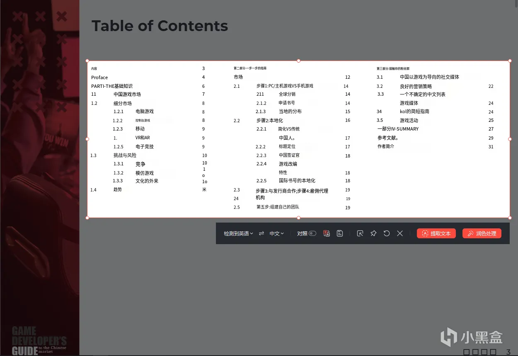Click the 游戏活动 entry
Screen dimensions: 518x356
(409, 121)
